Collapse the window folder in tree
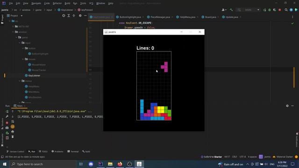Viewport: 299px width, 168px height. click(x=13, y=32)
